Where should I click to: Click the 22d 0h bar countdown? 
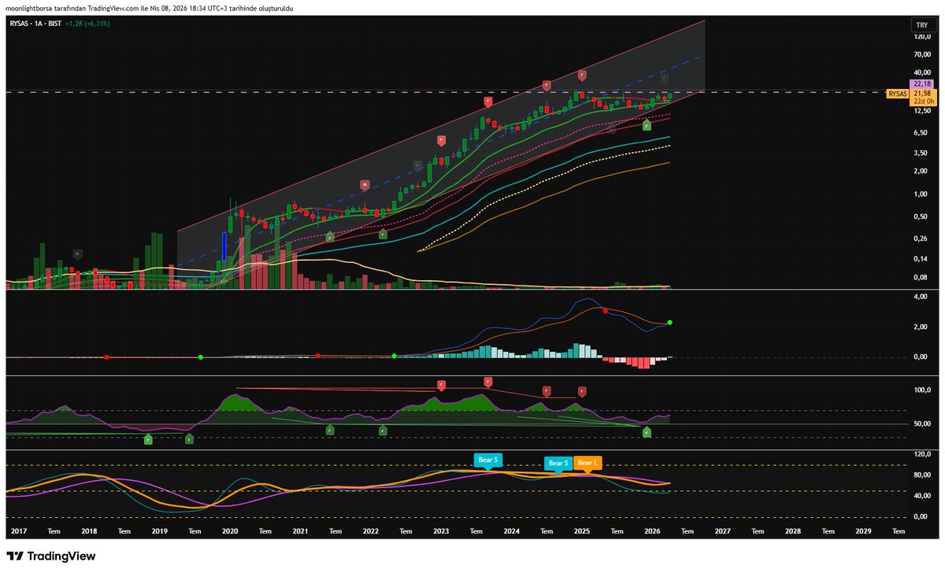[924, 101]
